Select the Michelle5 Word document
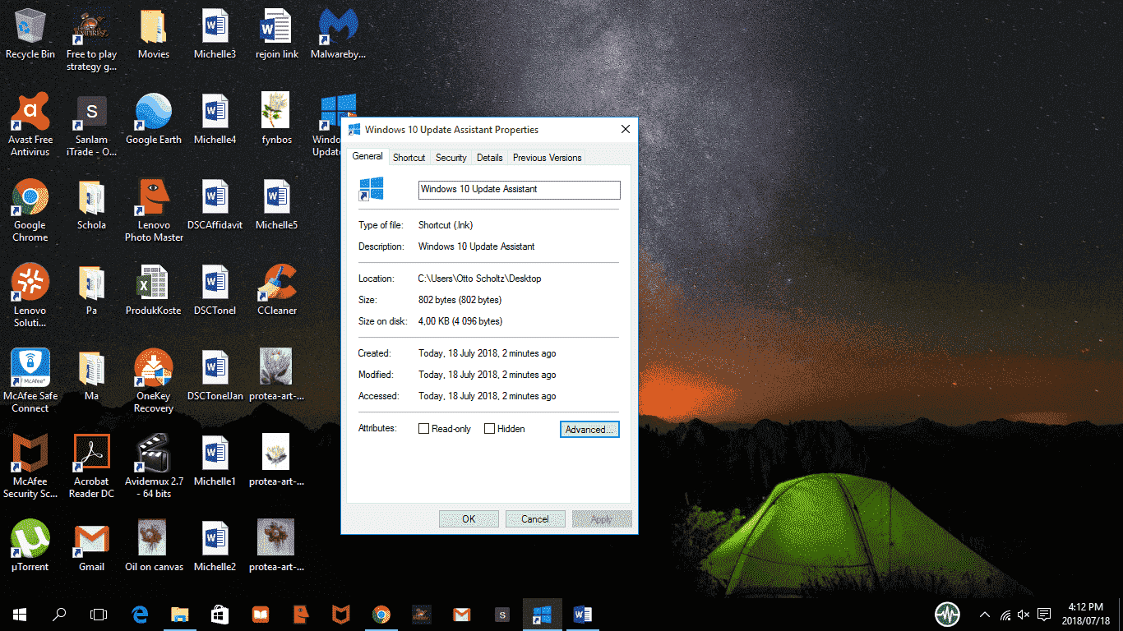Image resolution: width=1123 pixels, height=631 pixels. pyautogui.click(x=277, y=204)
